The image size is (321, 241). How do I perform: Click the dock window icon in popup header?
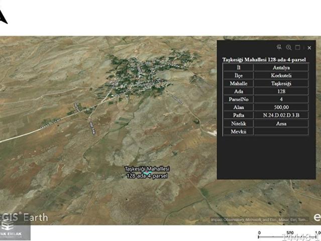pyautogui.click(x=297, y=47)
